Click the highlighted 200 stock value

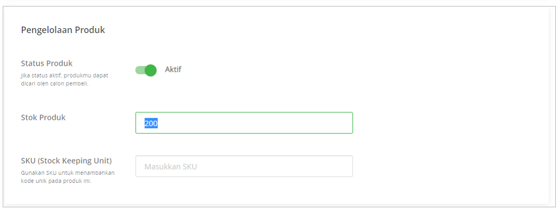[x=151, y=123]
